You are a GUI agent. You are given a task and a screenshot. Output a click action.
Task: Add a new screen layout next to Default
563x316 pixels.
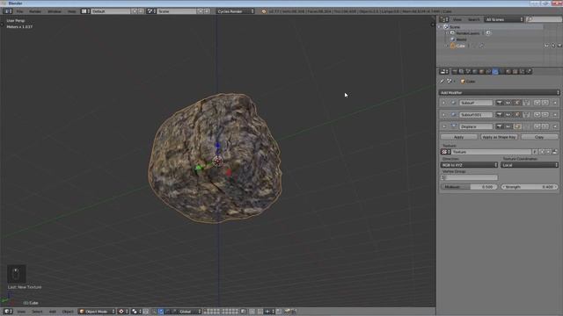point(135,11)
